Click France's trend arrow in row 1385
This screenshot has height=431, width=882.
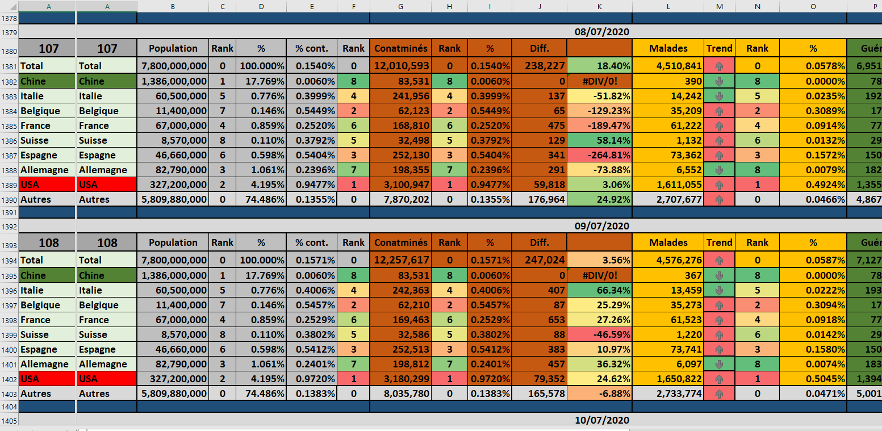719,125
